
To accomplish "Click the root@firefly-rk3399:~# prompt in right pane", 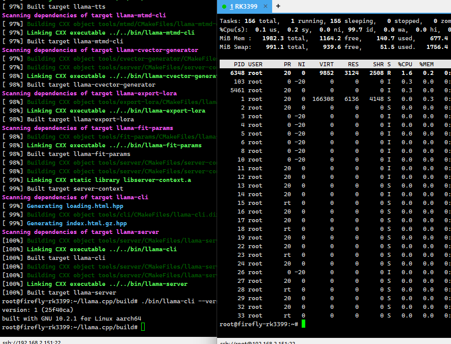I will tap(259, 324).
